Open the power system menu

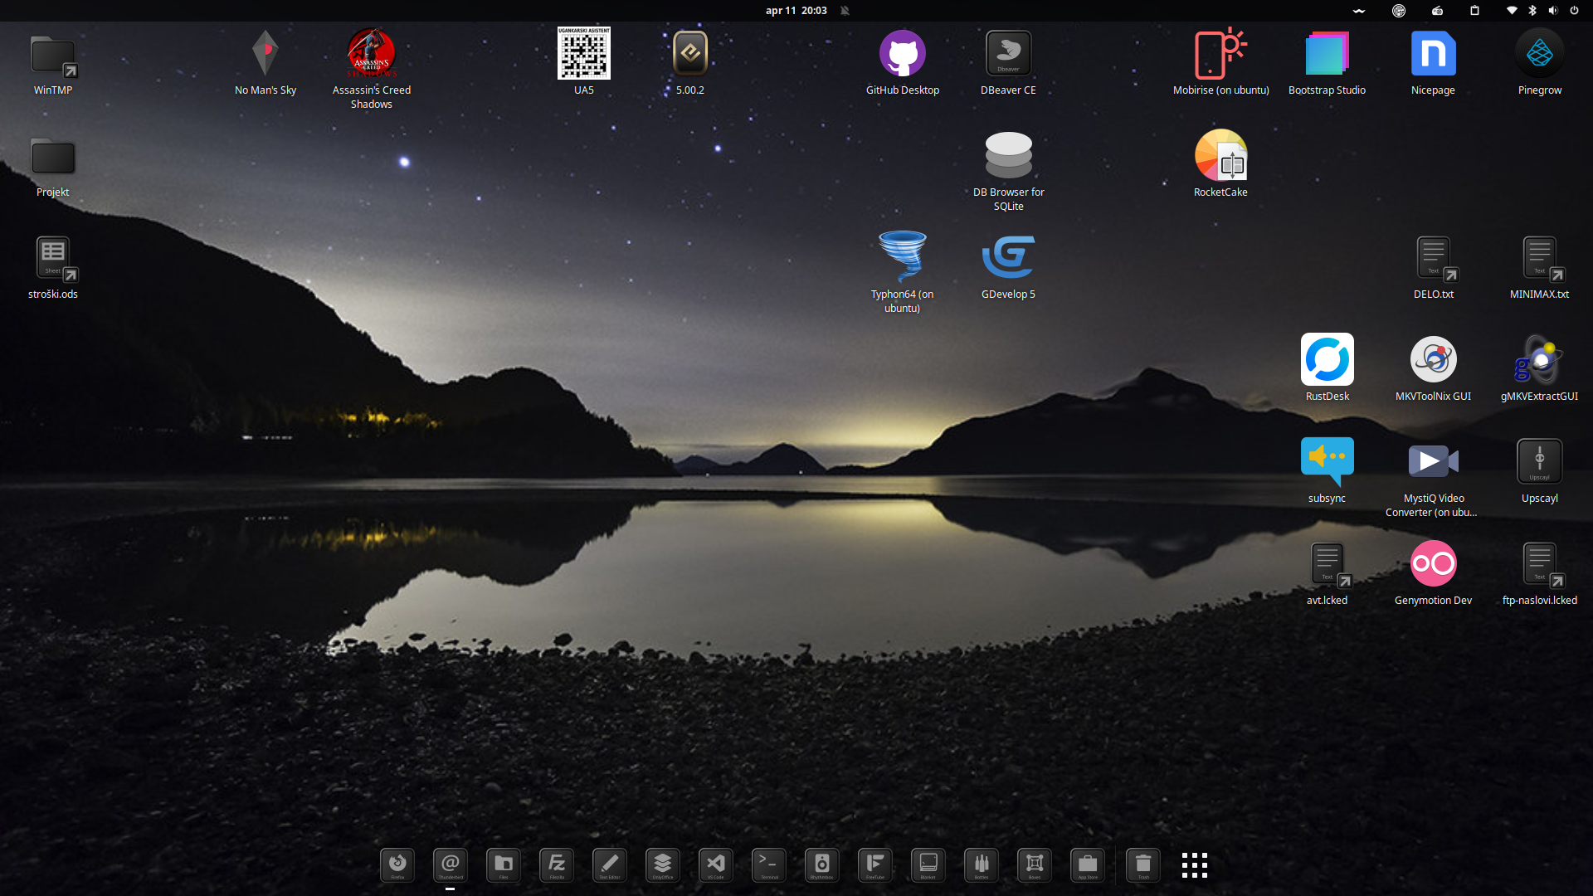pyautogui.click(x=1574, y=11)
